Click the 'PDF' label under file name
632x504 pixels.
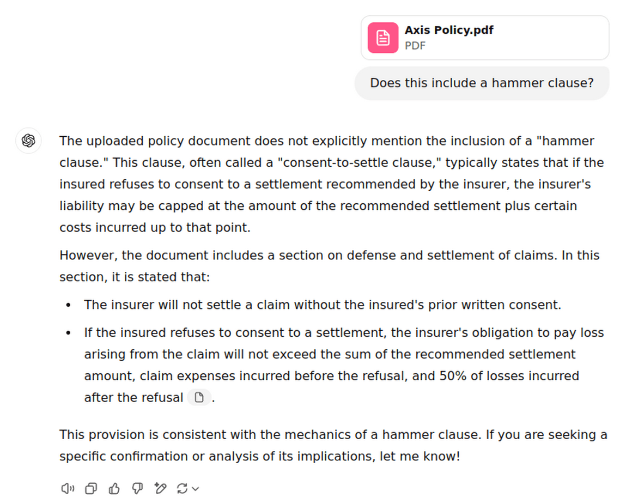tap(415, 46)
